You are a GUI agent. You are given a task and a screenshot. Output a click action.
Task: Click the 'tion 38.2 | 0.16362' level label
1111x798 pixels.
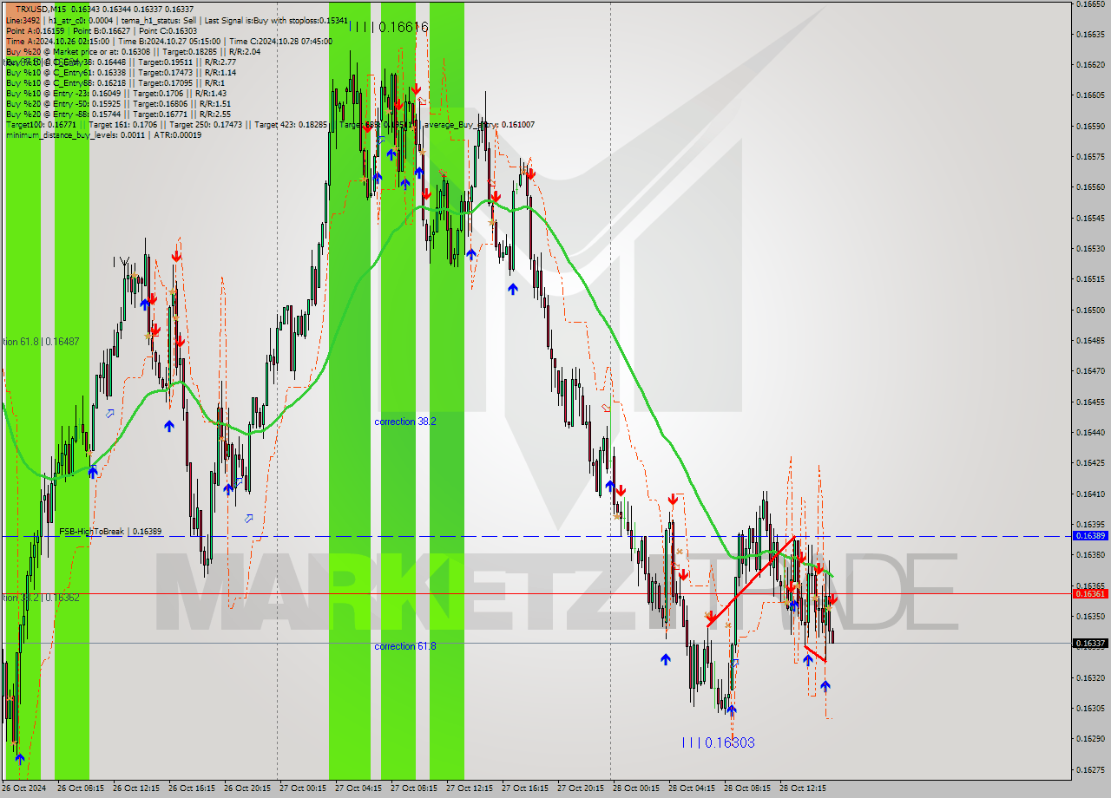41,598
